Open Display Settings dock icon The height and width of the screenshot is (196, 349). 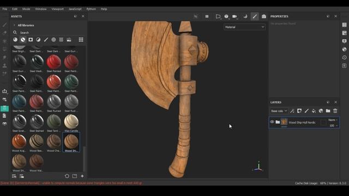click(344, 41)
